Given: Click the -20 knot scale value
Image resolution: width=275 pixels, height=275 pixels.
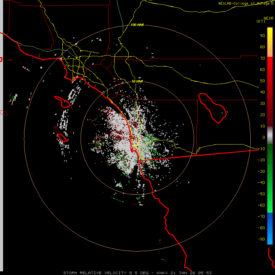Looking at the screenshot, I should click(x=261, y=160).
